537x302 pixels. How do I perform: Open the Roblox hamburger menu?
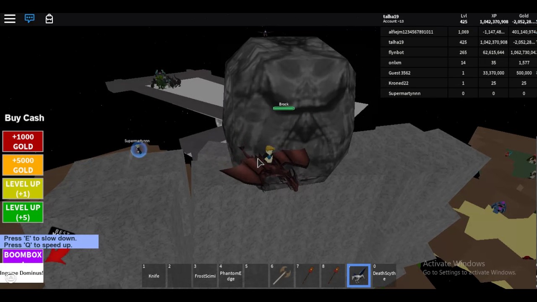click(x=10, y=18)
